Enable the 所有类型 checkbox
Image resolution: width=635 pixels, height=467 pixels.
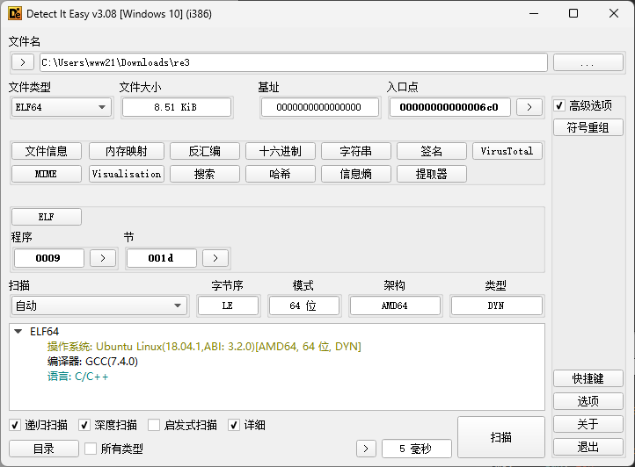pos(91,449)
